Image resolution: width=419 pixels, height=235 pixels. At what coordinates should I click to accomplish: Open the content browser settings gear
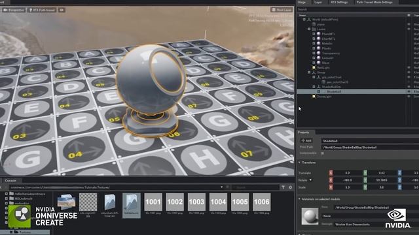click(291, 187)
